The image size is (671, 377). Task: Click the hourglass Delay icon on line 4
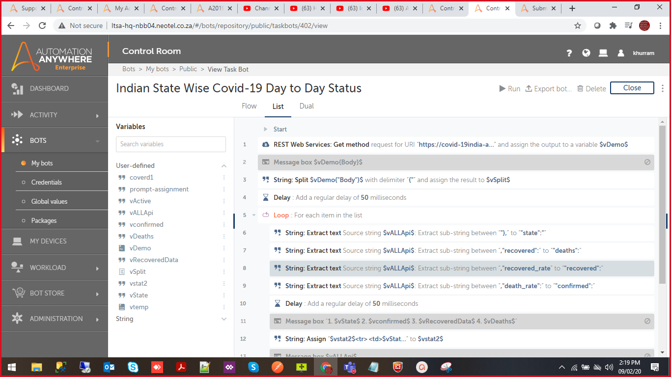(x=266, y=197)
